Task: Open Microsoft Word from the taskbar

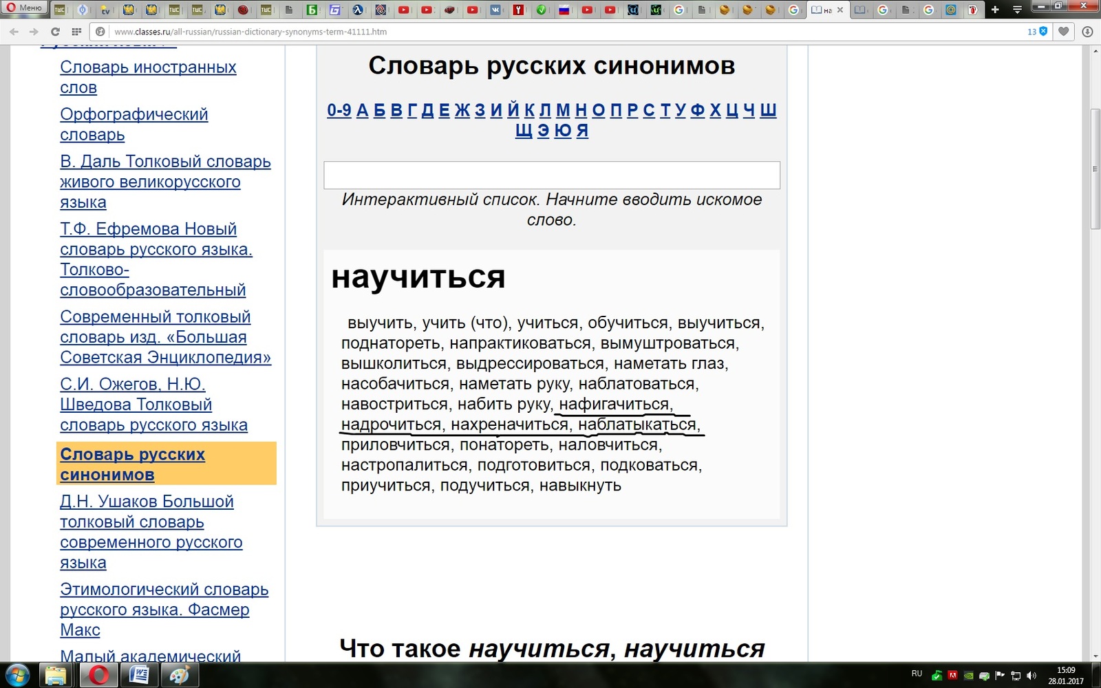Action: (140, 675)
